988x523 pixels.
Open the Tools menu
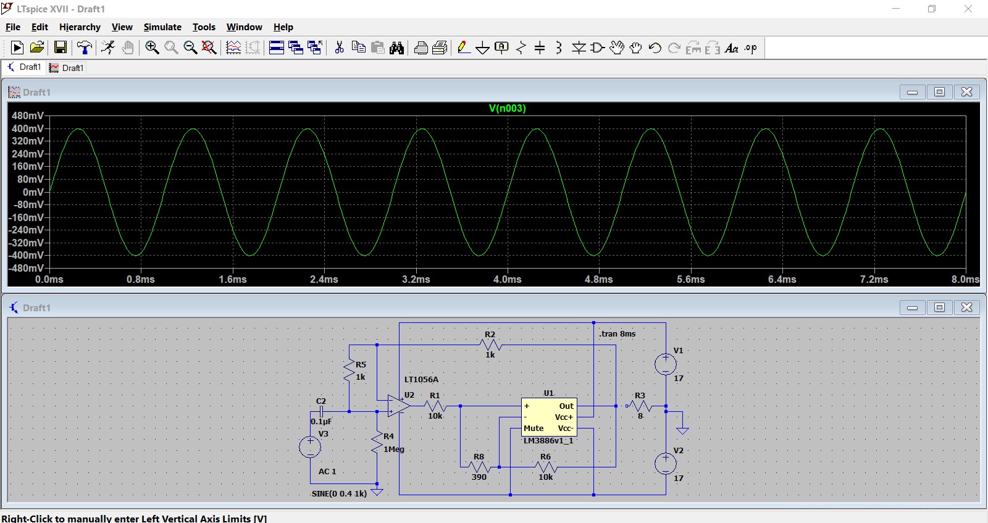204,27
